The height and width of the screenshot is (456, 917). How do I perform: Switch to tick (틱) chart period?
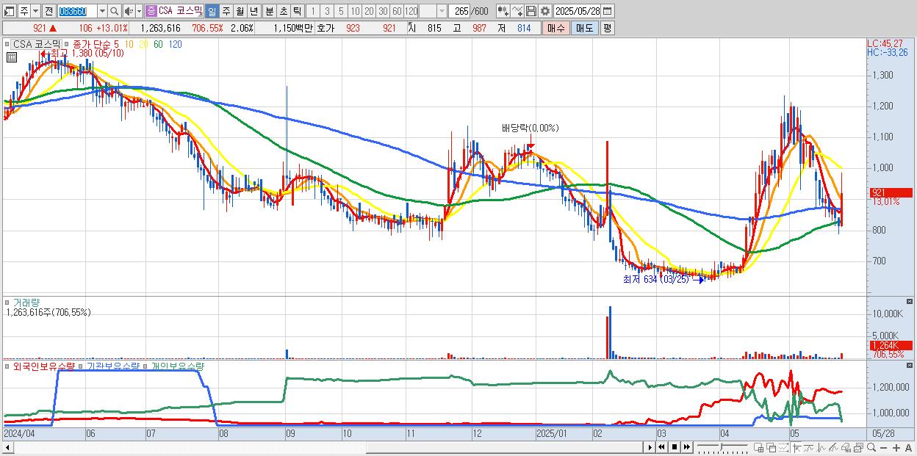click(297, 11)
